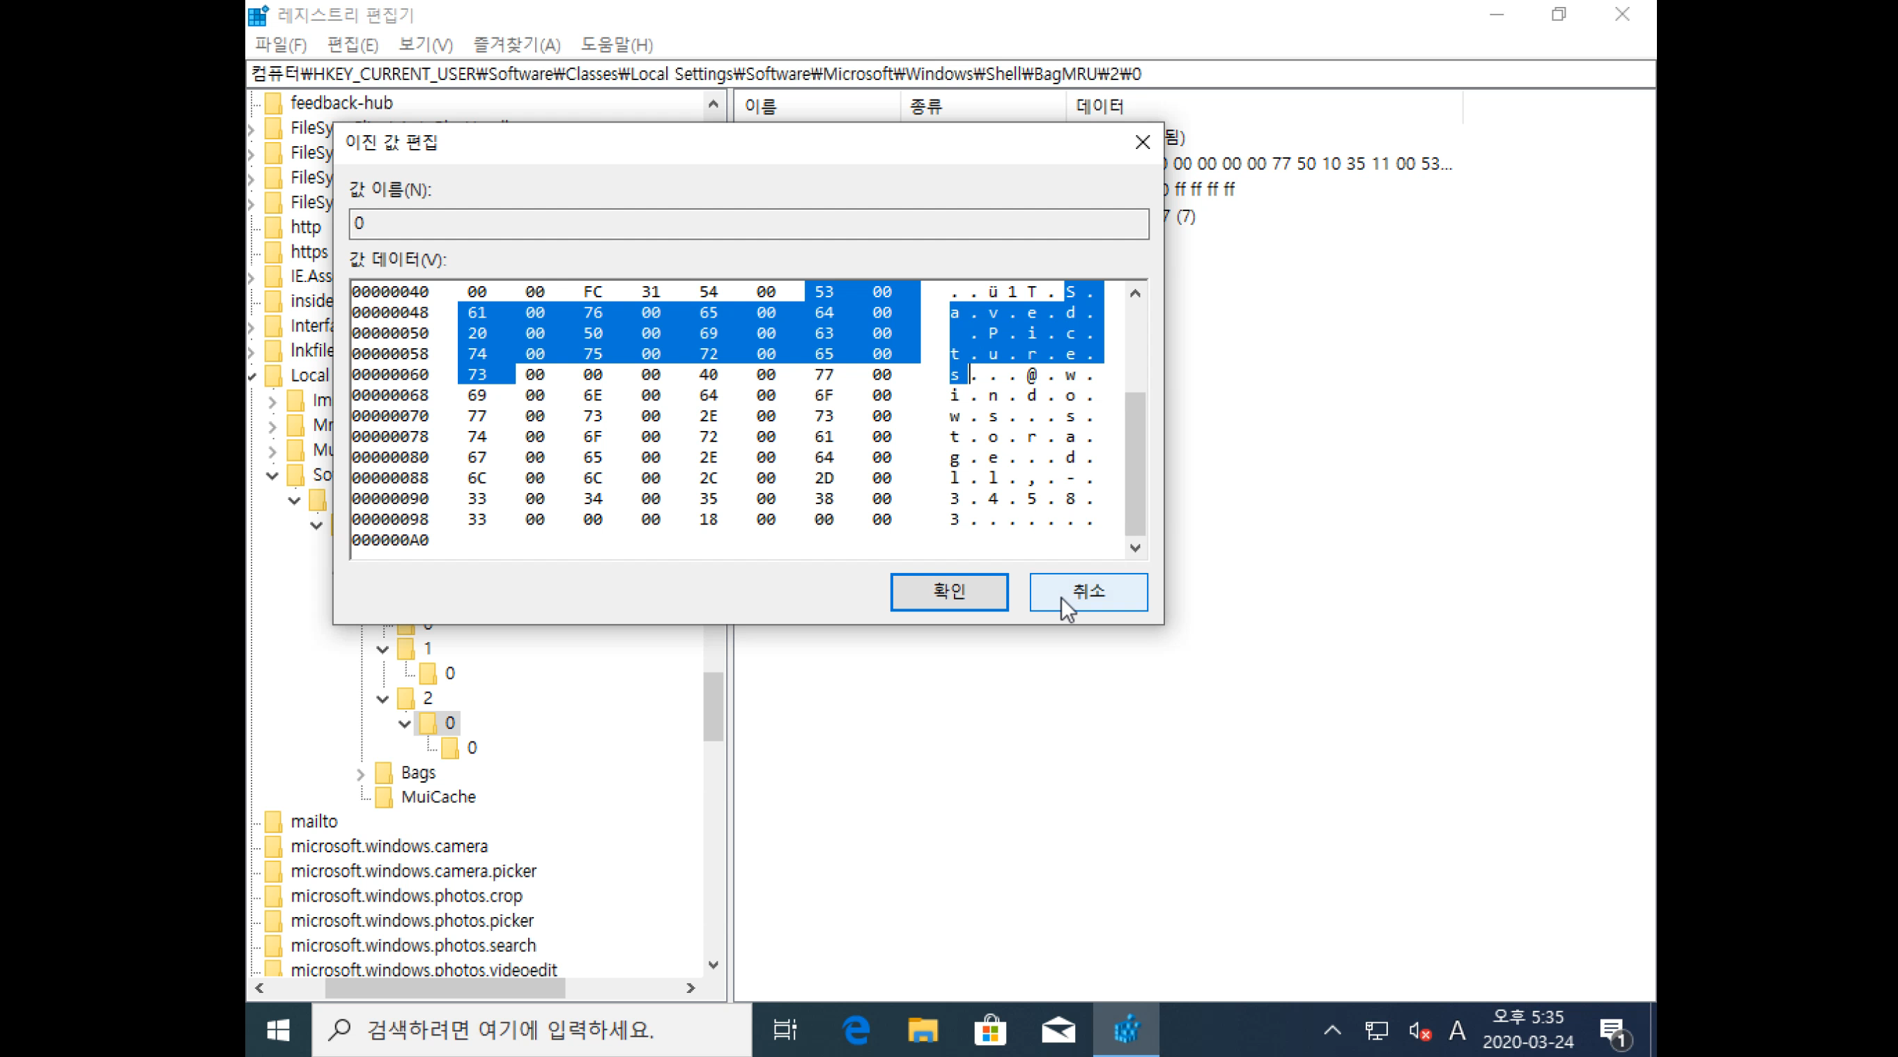1898x1057 pixels.
Task: Open the 즐겨찾기(A) menu
Action: [x=516, y=45]
